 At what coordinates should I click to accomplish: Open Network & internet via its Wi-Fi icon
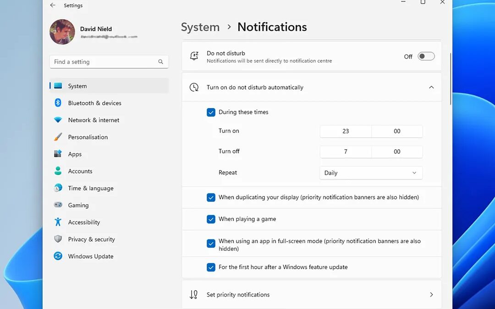(58, 120)
